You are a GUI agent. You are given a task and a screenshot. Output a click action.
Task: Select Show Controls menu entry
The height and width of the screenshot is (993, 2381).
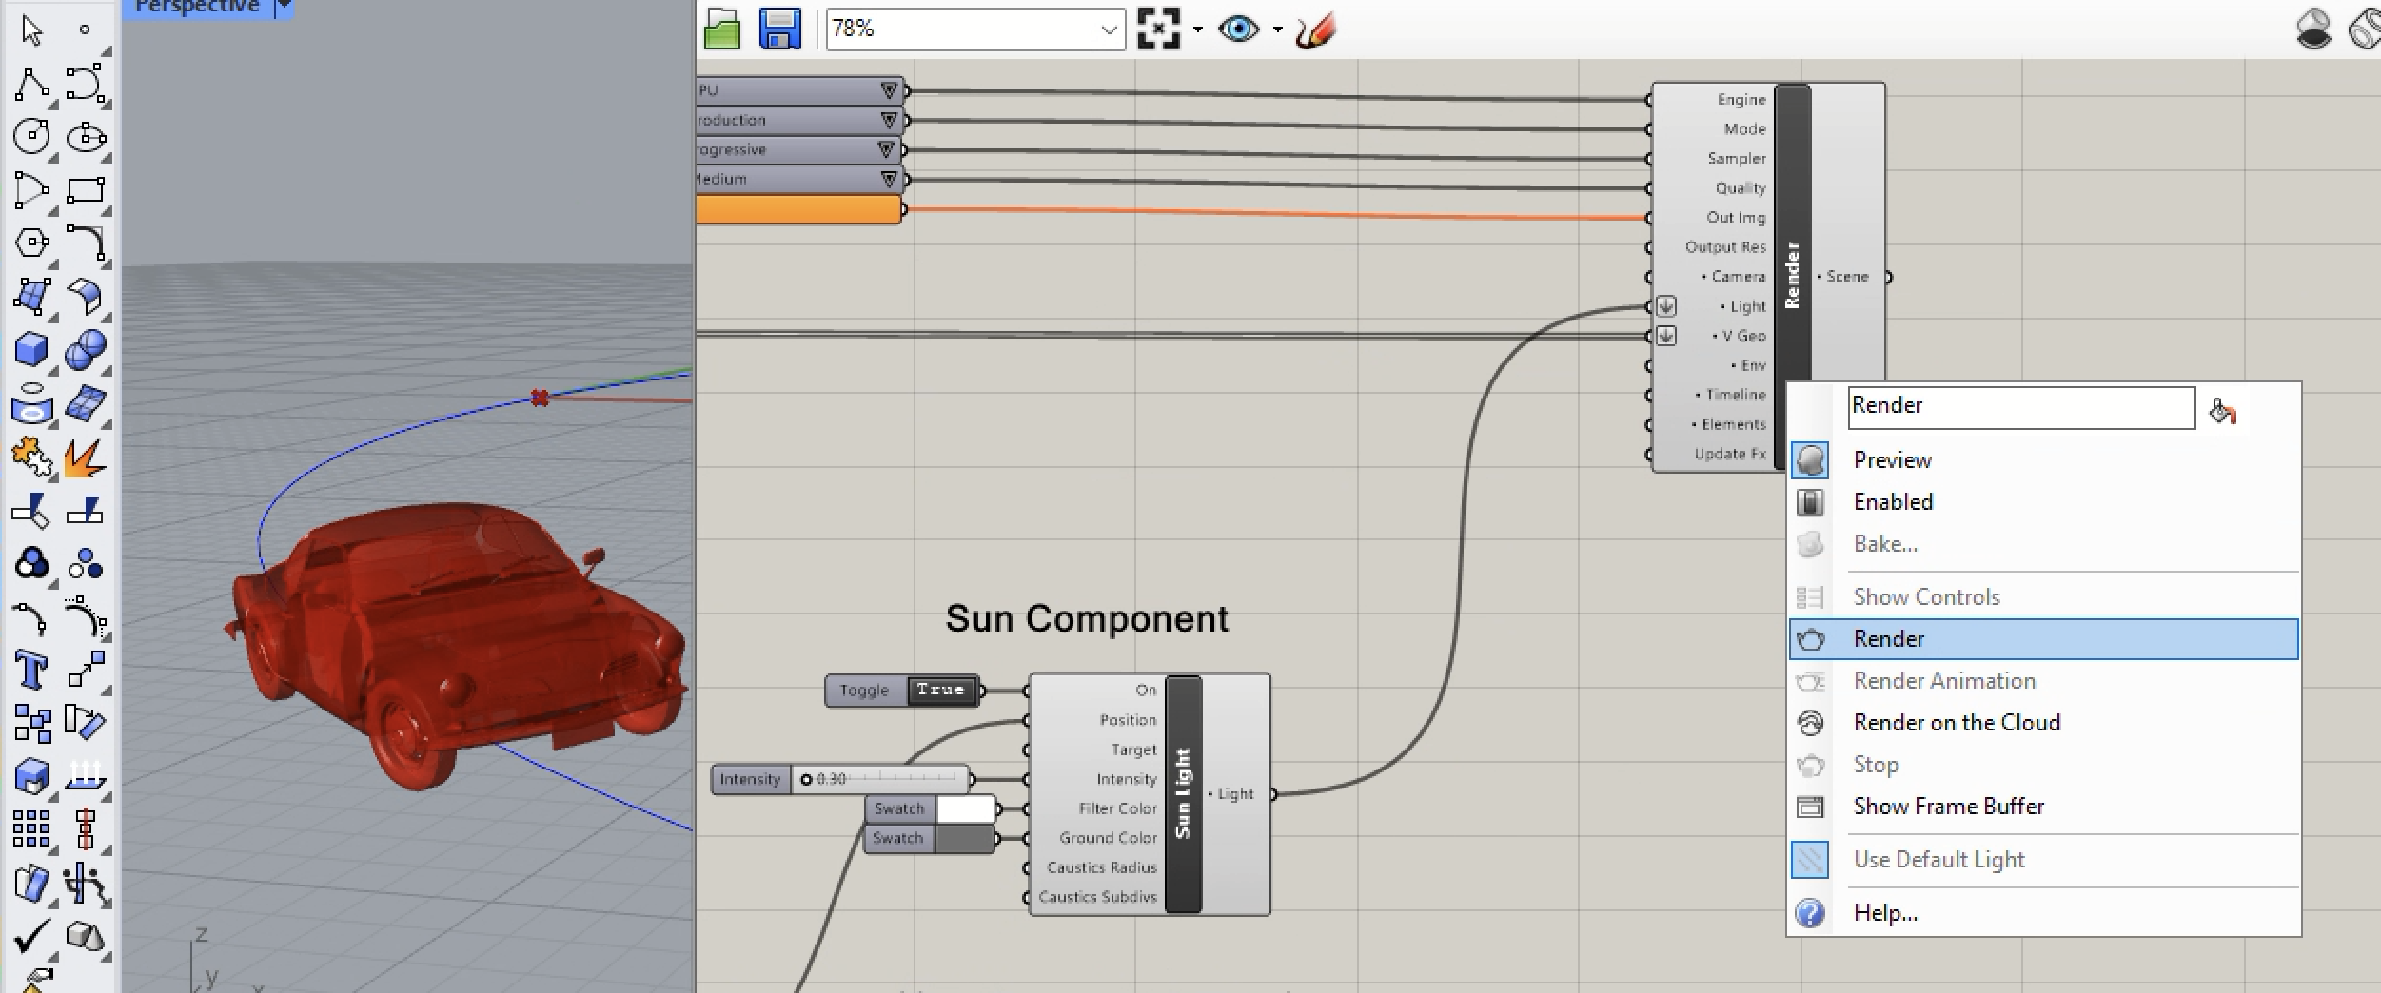click(x=2044, y=597)
